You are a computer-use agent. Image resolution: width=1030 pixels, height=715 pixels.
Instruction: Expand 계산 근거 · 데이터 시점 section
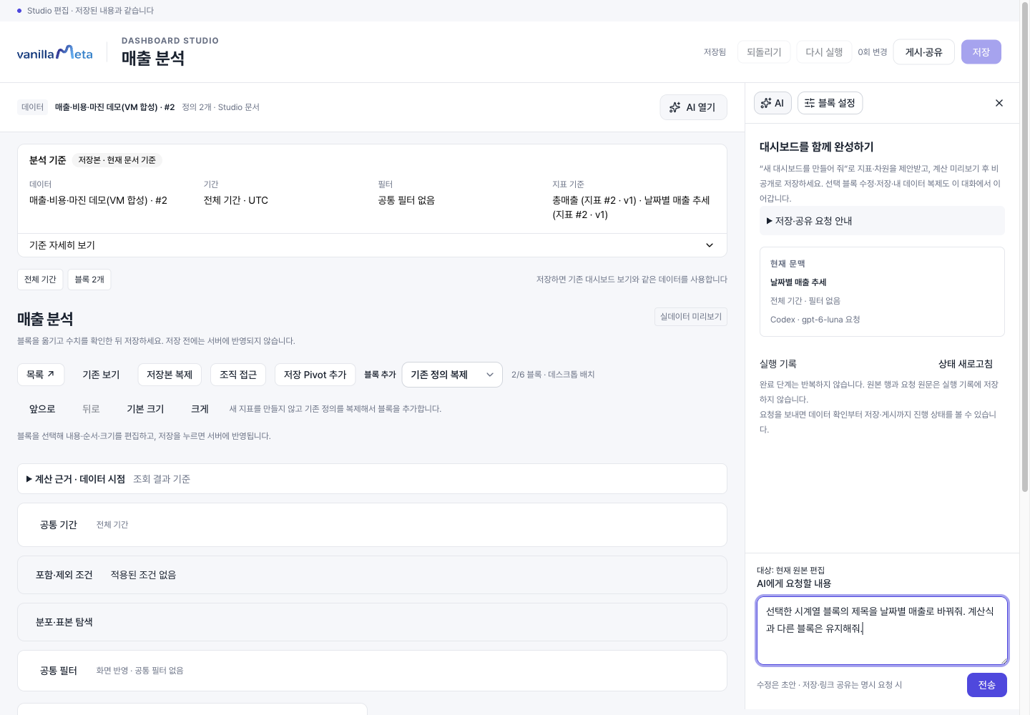(x=372, y=479)
